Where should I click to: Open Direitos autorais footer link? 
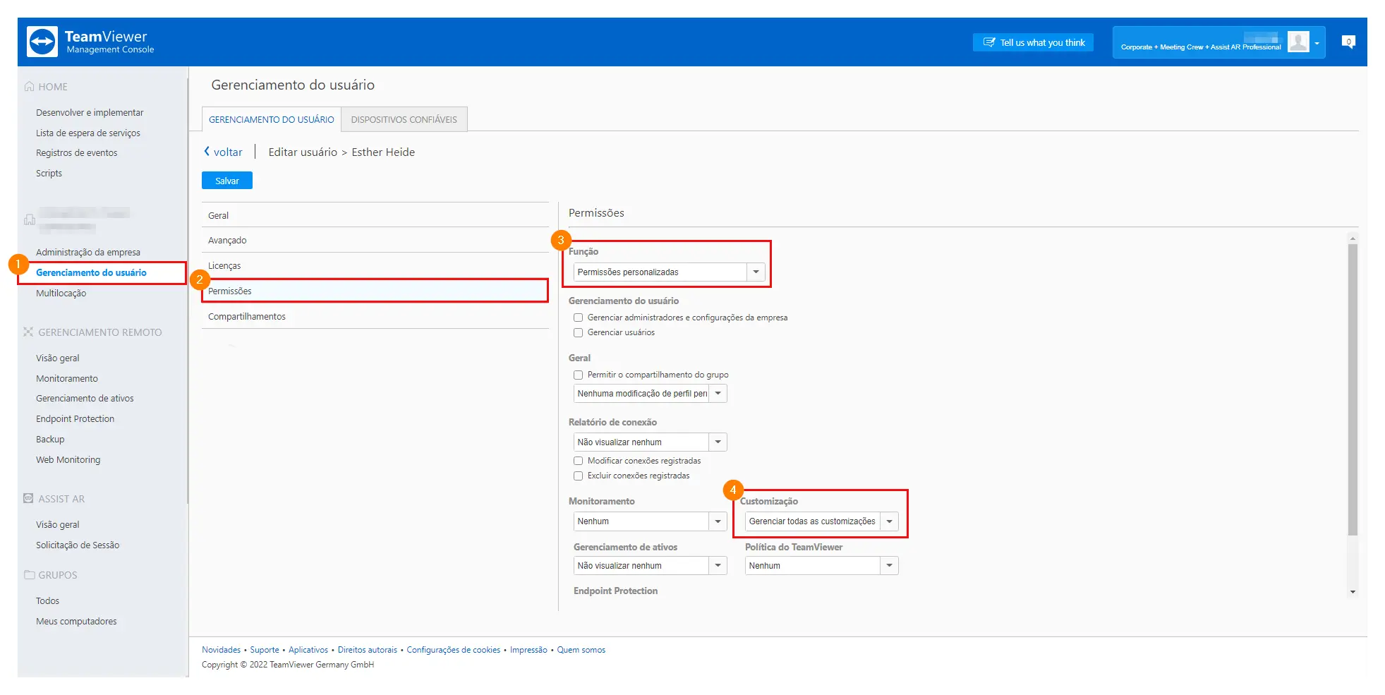click(368, 650)
